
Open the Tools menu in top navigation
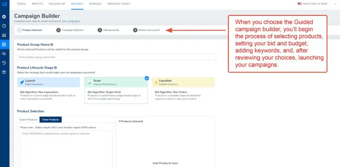(21, 4)
